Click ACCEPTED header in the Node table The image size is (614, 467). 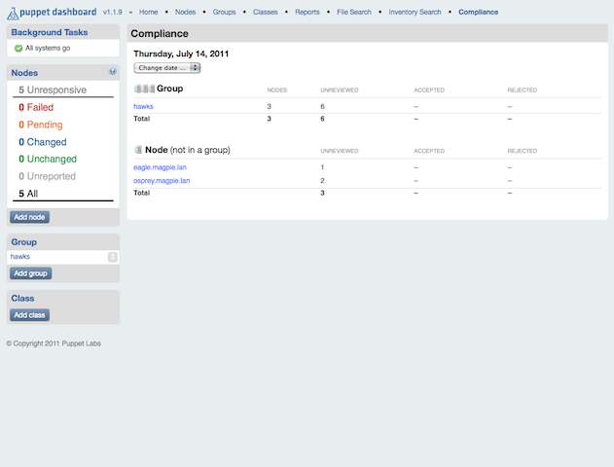pyautogui.click(x=429, y=151)
